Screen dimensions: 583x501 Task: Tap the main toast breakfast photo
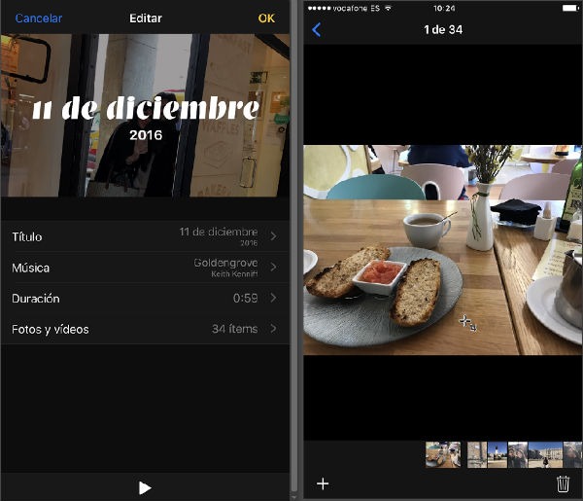point(443,250)
